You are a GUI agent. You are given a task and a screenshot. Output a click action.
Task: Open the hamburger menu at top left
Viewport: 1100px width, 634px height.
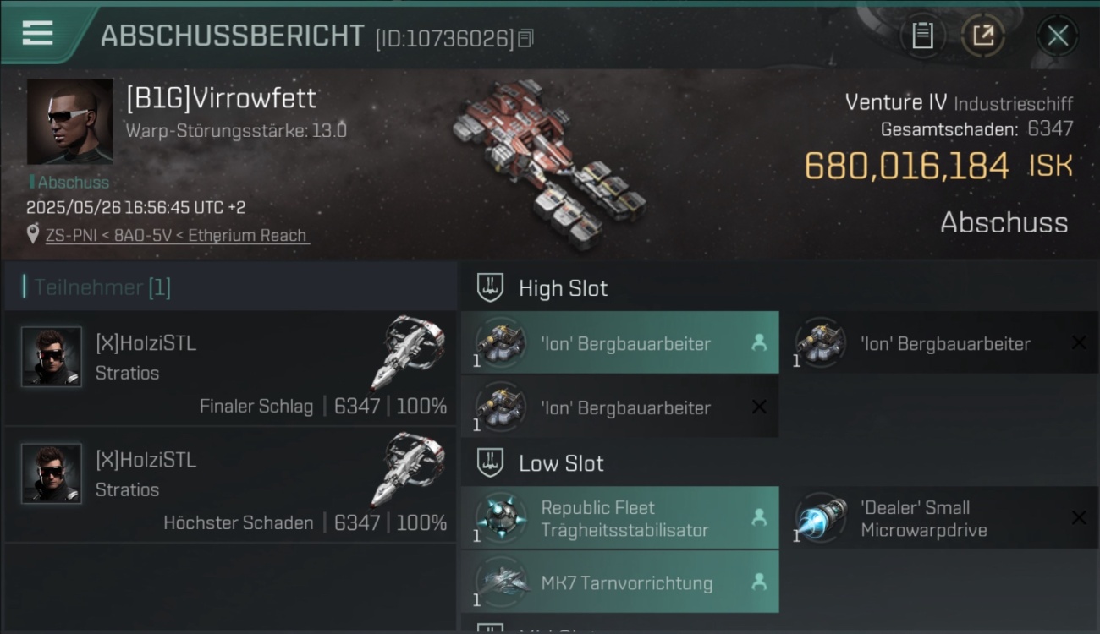click(37, 32)
